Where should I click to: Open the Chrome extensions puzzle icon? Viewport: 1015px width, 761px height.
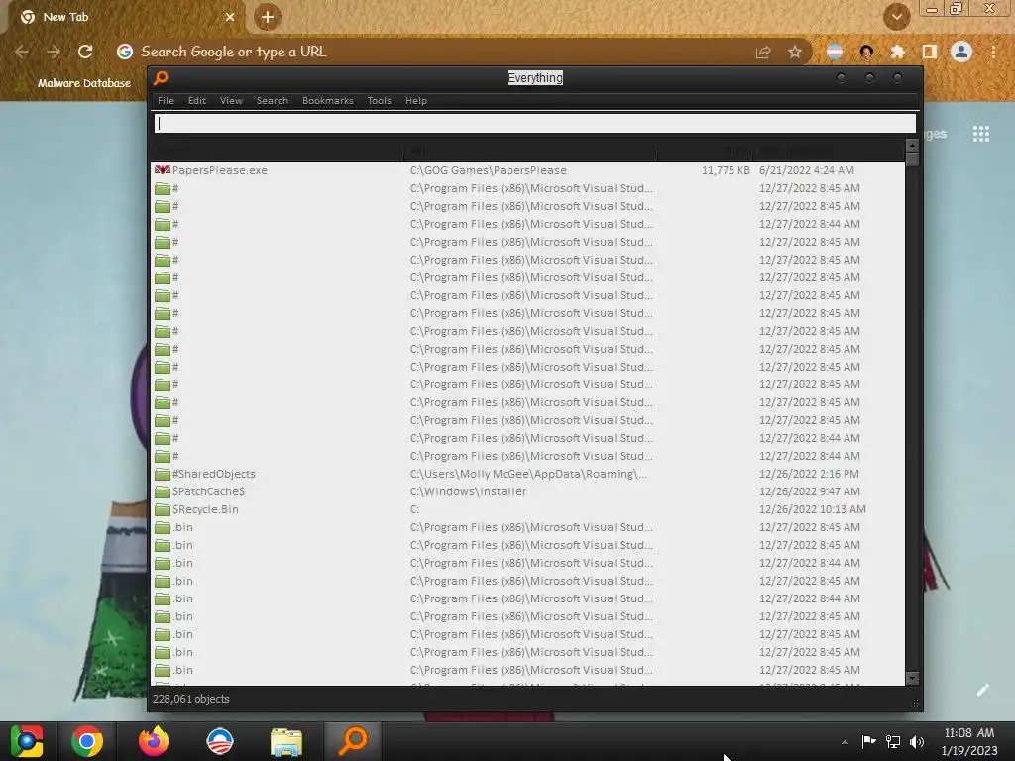[x=897, y=52]
